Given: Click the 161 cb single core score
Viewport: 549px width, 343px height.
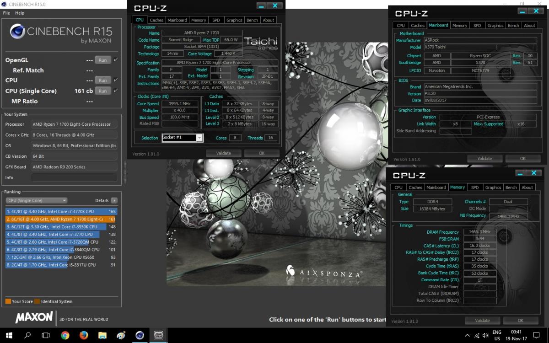Looking at the screenshot, I should point(84,91).
